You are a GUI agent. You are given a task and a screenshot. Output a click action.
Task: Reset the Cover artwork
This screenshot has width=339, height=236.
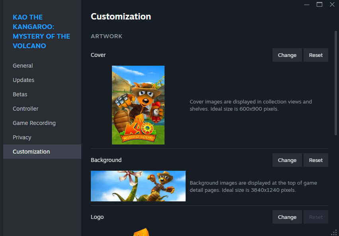tap(315, 55)
